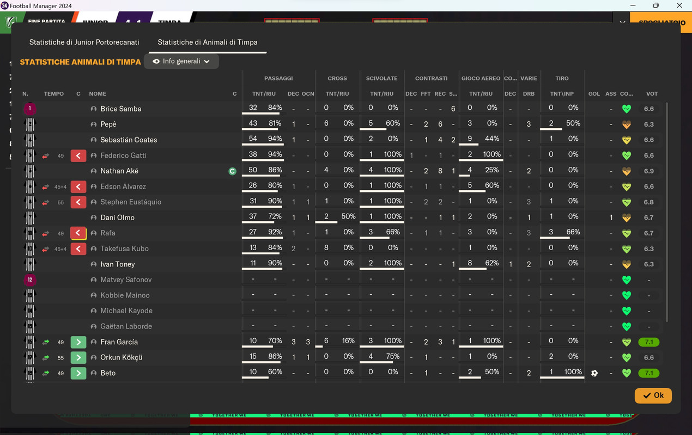692x435 pixels.
Task: Click the Orkun Kökçü player name
Action: pos(121,357)
